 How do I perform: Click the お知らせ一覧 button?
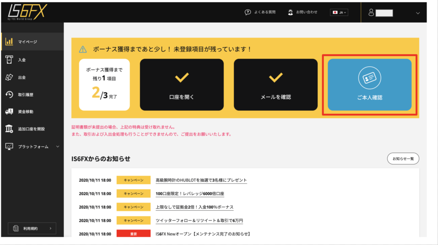pos(403,158)
